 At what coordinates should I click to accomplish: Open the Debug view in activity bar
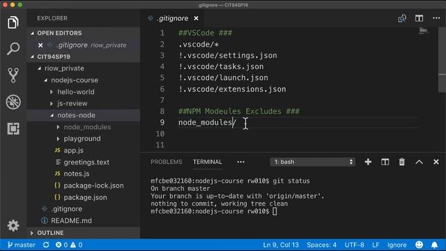click(x=13, y=102)
